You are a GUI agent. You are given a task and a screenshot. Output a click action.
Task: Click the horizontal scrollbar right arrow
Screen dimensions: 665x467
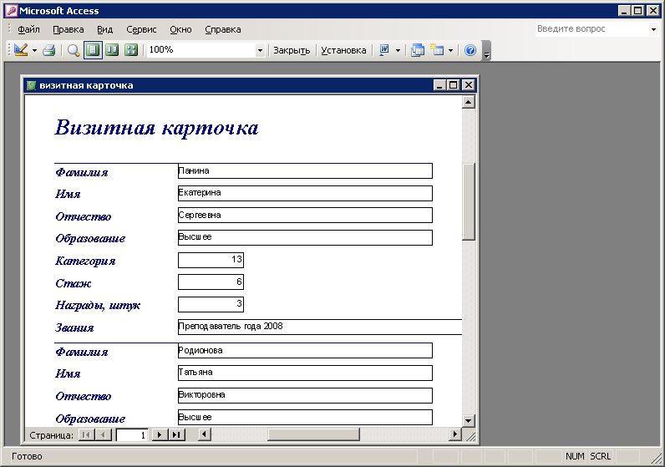[455, 434]
